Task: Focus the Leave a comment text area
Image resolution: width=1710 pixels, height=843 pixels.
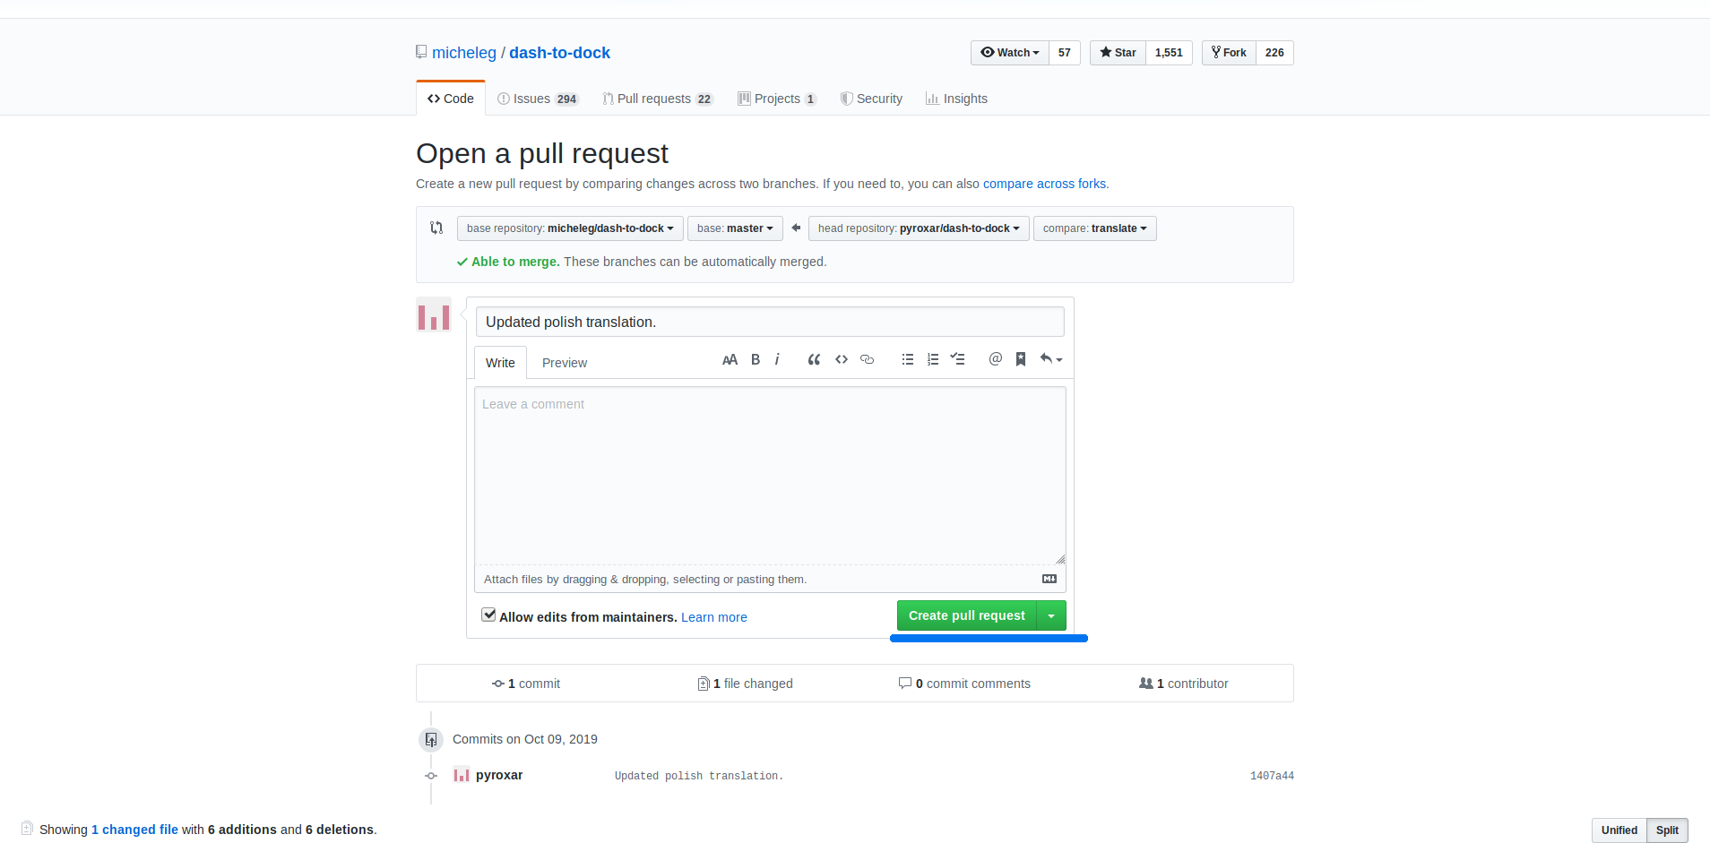Action: click(x=770, y=476)
